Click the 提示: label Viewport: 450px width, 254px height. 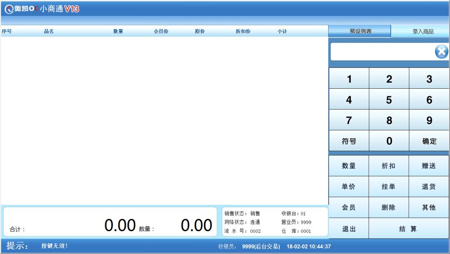[17, 246]
